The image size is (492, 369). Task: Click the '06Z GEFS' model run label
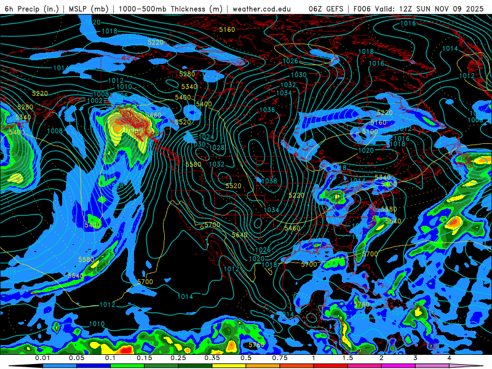327,9
